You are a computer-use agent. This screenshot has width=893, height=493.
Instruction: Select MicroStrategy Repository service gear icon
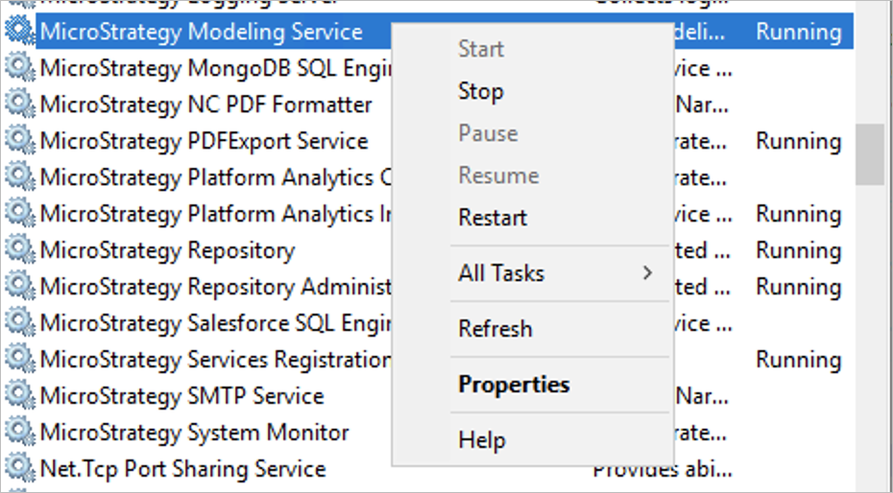point(19,250)
